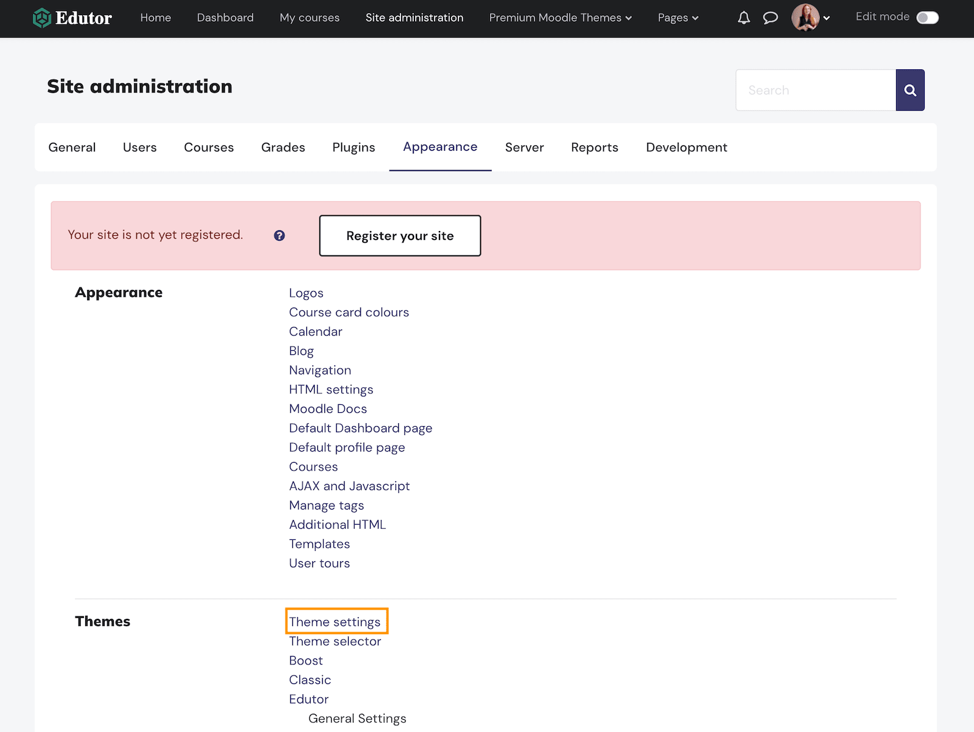The image size is (974, 732).
Task: Open Theme settings
Action: coord(336,621)
